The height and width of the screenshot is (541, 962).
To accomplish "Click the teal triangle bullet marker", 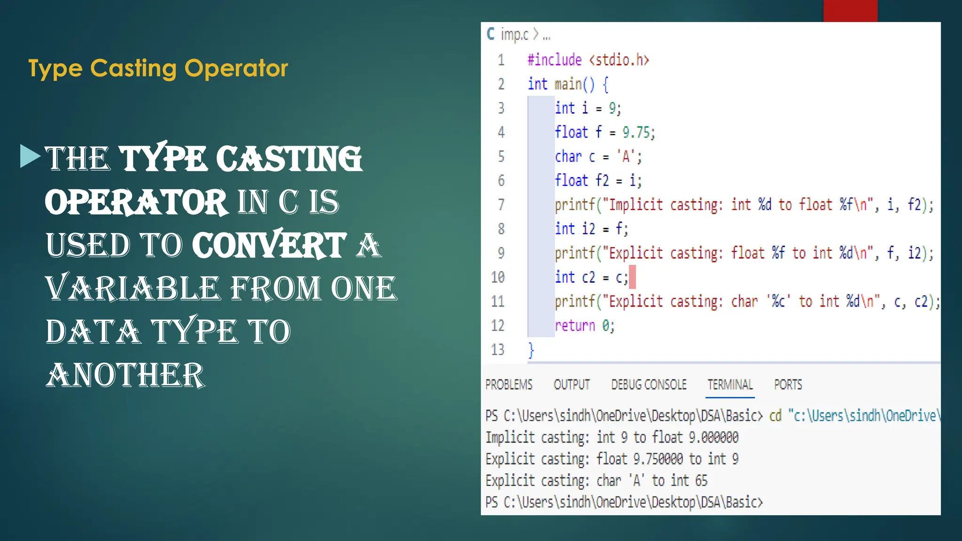I will pyautogui.click(x=31, y=156).
